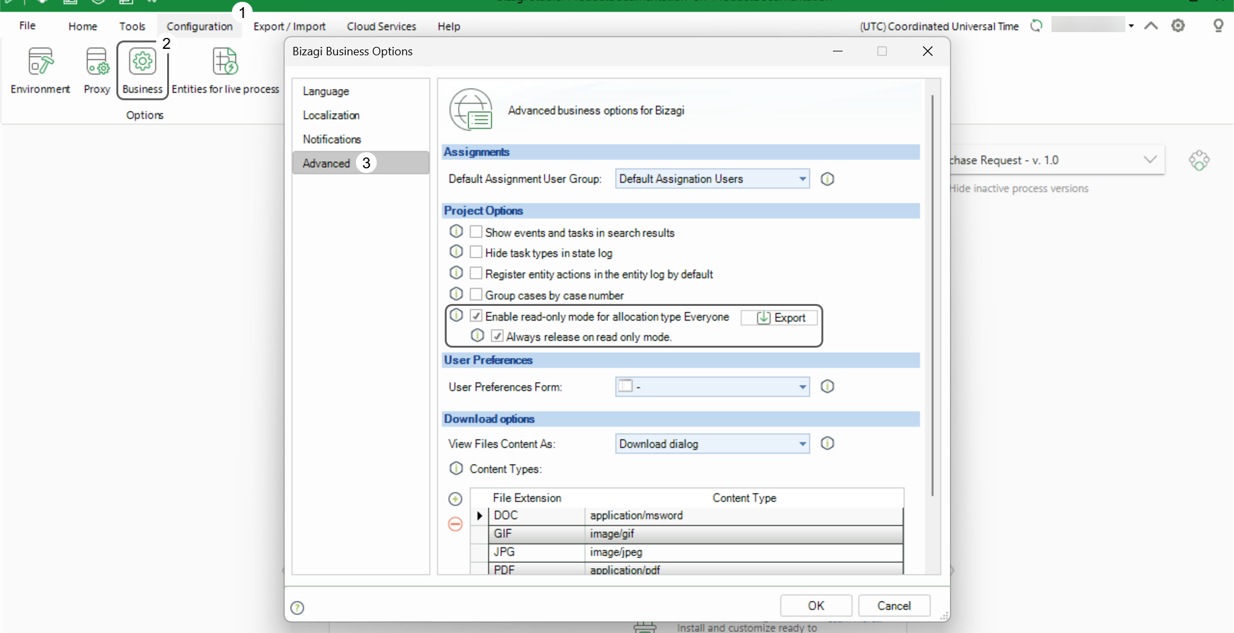Switch to the Home tab

click(83, 26)
